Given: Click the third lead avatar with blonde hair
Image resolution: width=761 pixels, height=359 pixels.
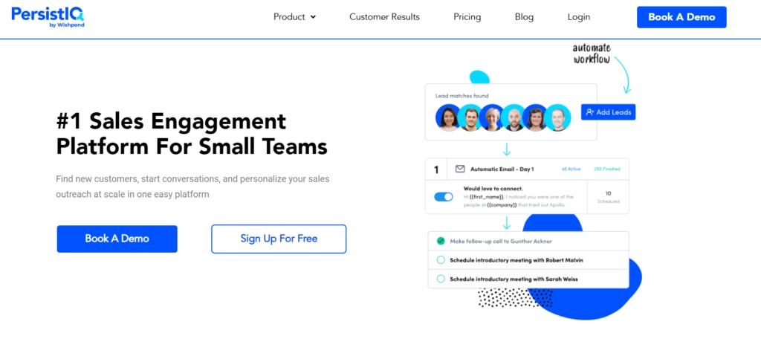Looking at the screenshot, I should point(492,117).
